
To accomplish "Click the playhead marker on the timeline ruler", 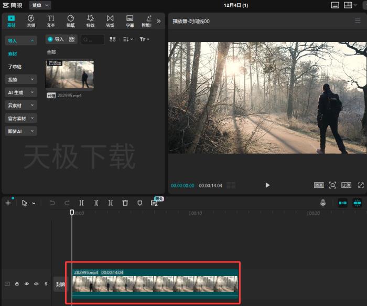I will pyautogui.click(x=72, y=212).
